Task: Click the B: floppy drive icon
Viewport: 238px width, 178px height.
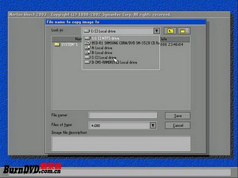Action: click(x=88, y=52)
